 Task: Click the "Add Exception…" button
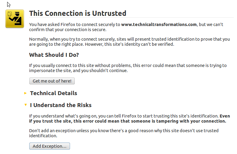[49, 146]
